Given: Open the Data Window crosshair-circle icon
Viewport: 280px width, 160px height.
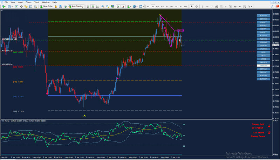Looking at the screenshot, I should [21, 7].
